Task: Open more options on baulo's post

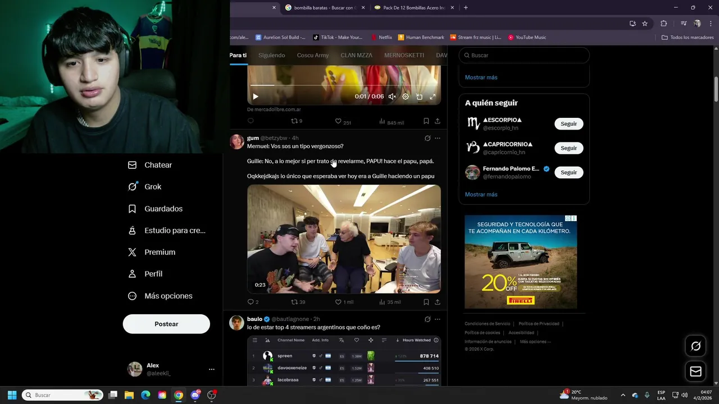Action: [438, 319]
